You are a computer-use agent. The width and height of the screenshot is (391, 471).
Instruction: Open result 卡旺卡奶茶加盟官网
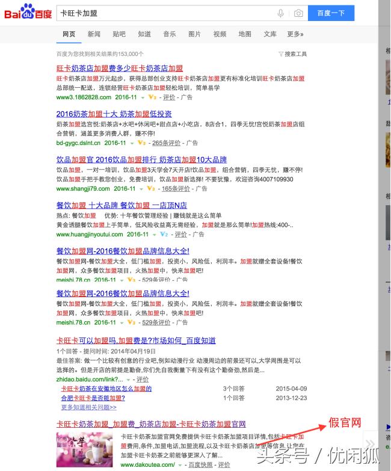(151, 424)
